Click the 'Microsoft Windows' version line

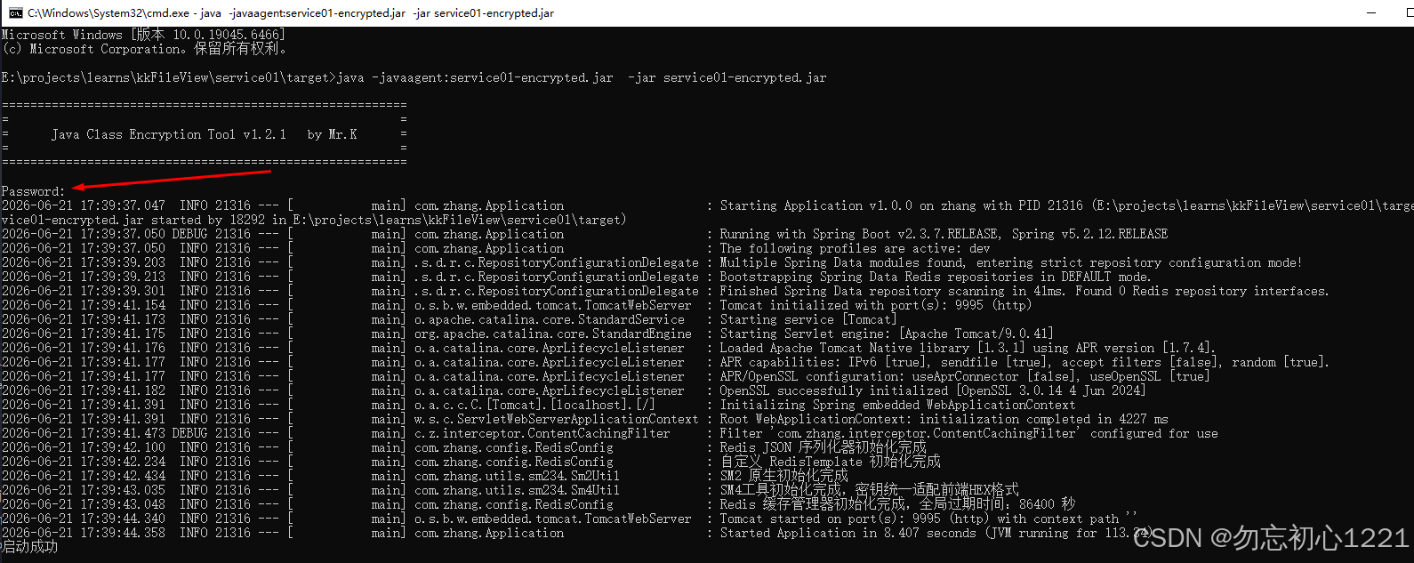(x=143, y=35)
